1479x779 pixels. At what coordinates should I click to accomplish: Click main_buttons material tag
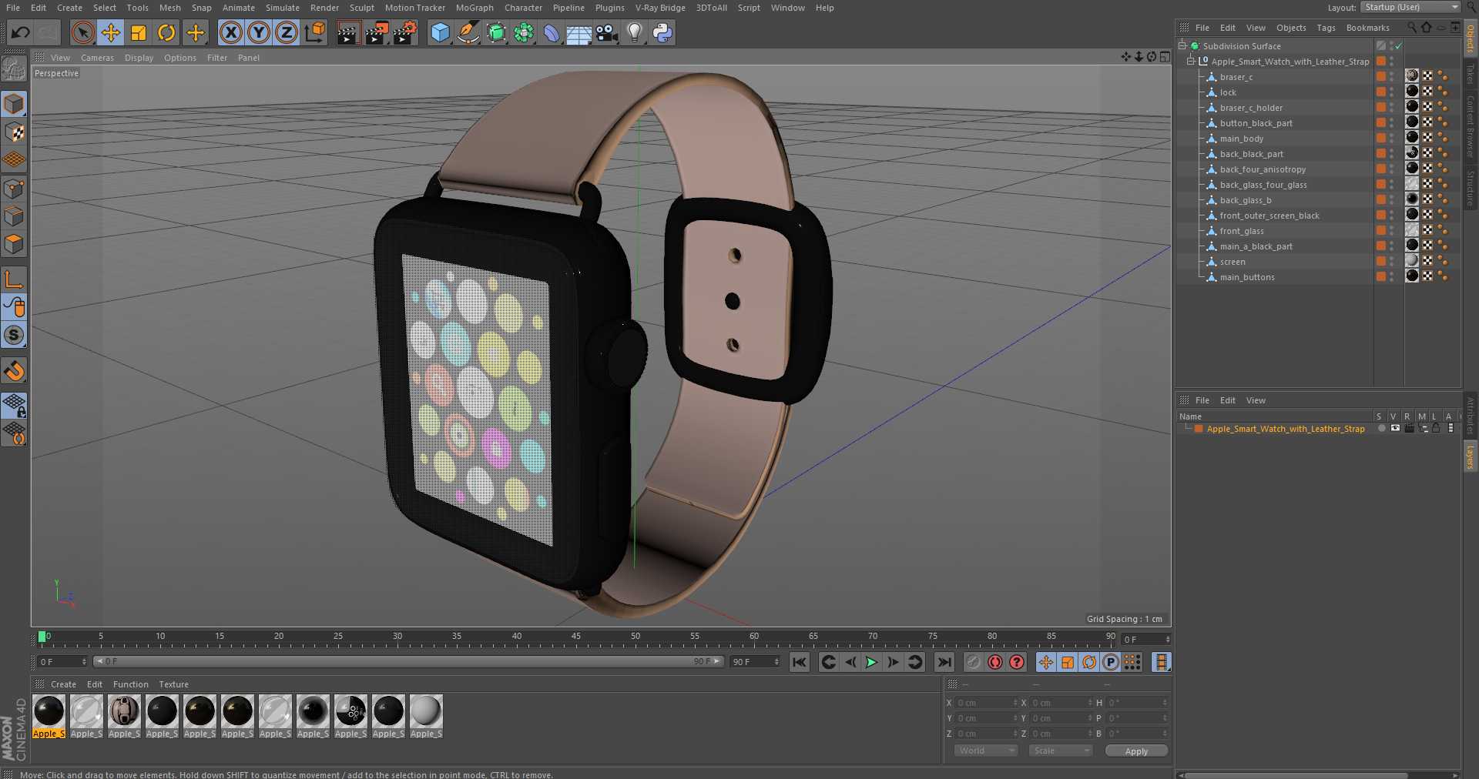click(1412, 276)
